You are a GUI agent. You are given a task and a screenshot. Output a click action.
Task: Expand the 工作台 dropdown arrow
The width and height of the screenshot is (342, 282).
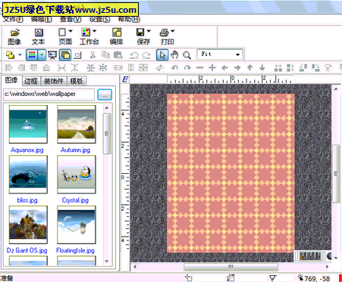point(95,31)
